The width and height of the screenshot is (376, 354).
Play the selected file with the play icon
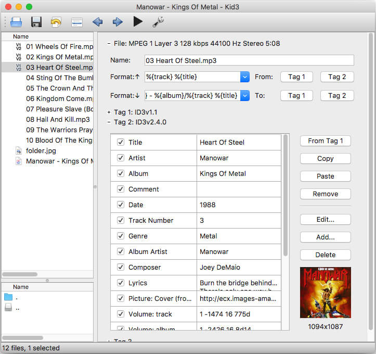point(138,21)
